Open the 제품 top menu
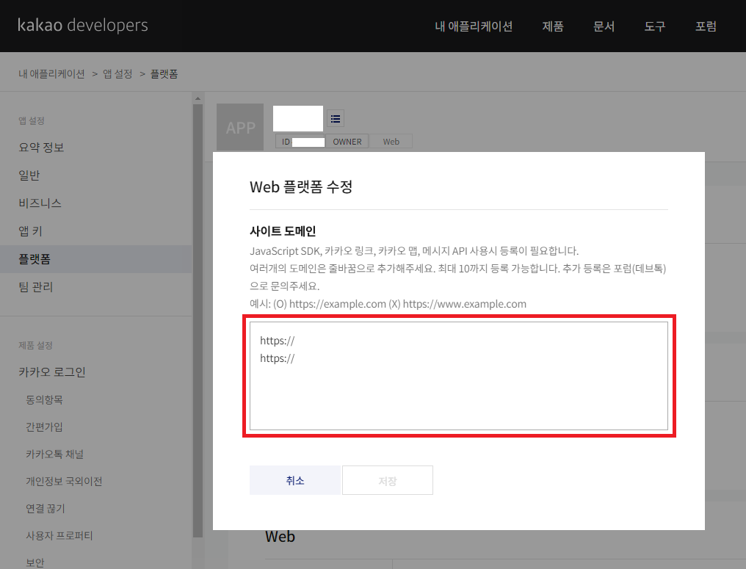Screen dimensions: 746x569 [x=553, y=26]
